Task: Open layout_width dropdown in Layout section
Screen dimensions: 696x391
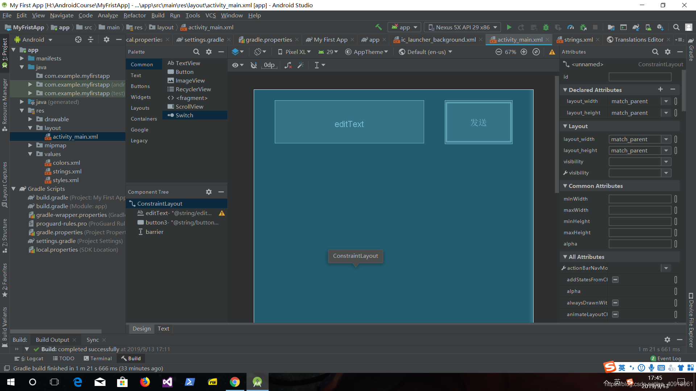Action: (x=666, y=139)
